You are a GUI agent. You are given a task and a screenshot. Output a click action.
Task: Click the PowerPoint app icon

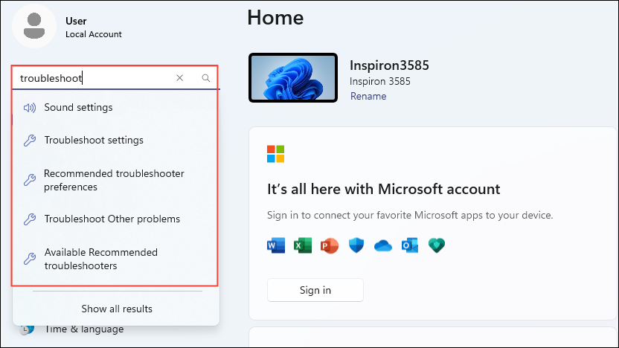[x=330, y=245]
